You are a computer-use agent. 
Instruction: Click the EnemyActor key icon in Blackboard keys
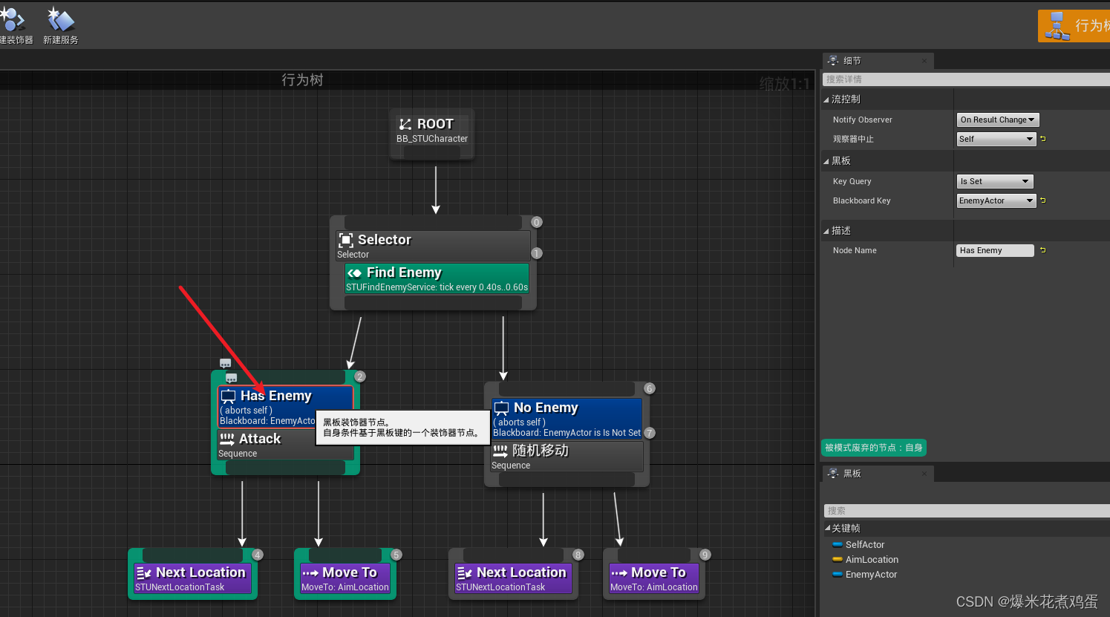pos(838,574)
